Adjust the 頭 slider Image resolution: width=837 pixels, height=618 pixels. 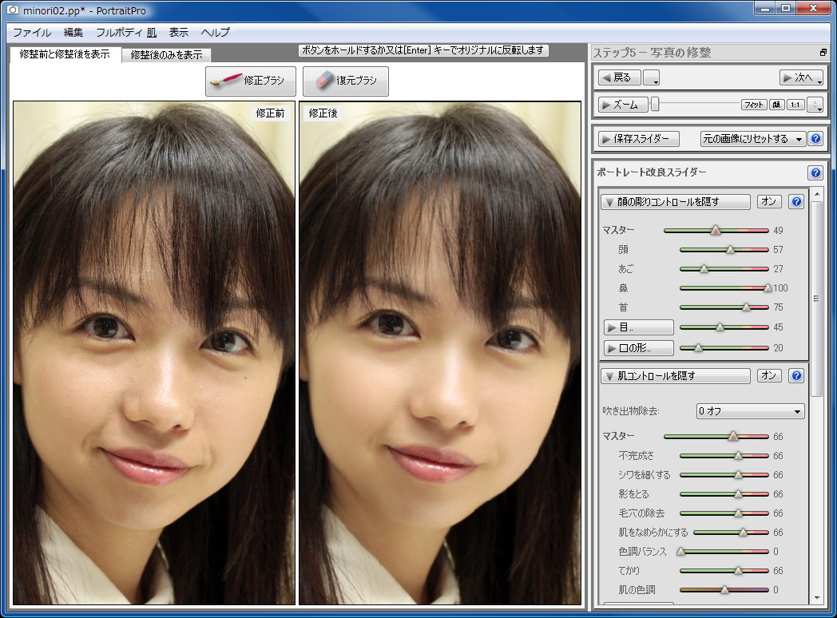724,249
